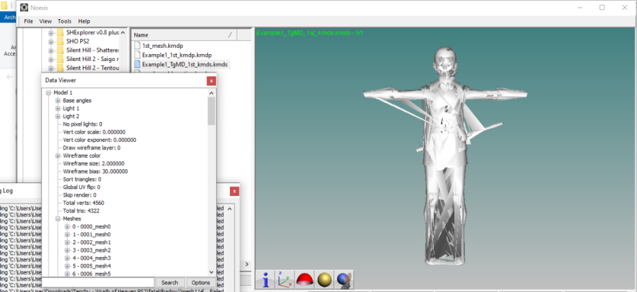
Task: Select the Total verts: 4560 row
Action: point(83,203)
